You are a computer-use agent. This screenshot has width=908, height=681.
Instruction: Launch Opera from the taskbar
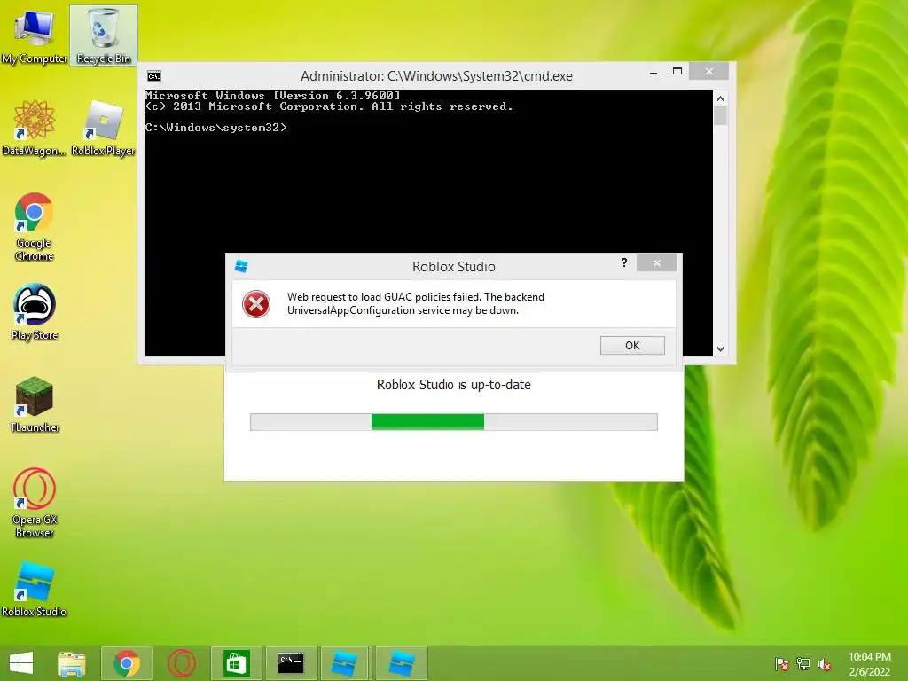click(181, 663)
